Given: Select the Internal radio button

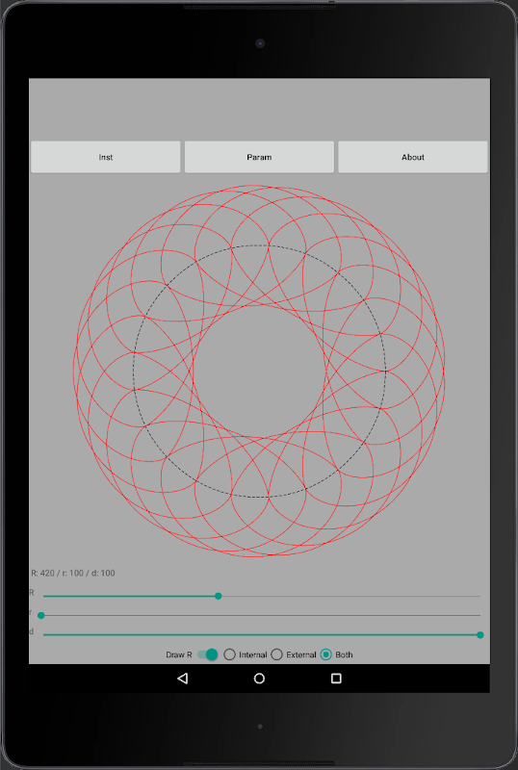Looking at the screenshot, I should click(x=229, y=654).
